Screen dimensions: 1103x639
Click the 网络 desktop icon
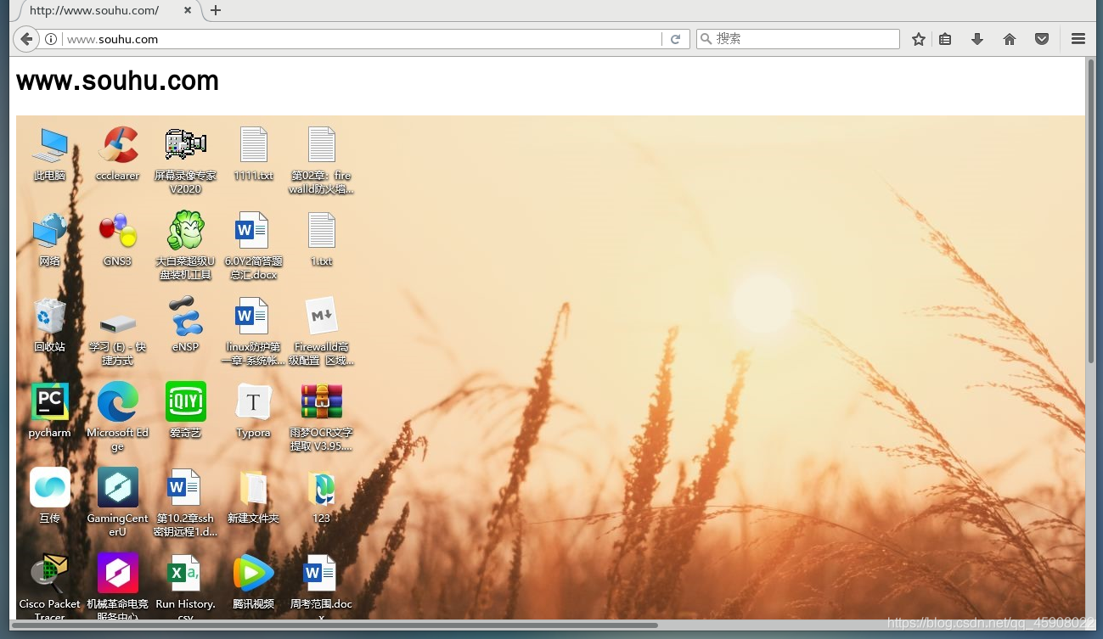tap(50, 240)
